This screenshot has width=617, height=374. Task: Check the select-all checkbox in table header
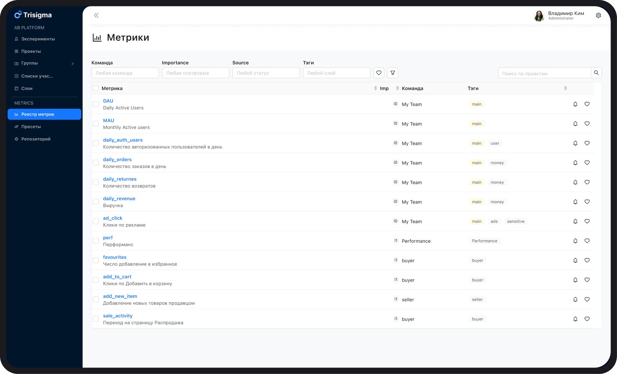click(96, 88)
